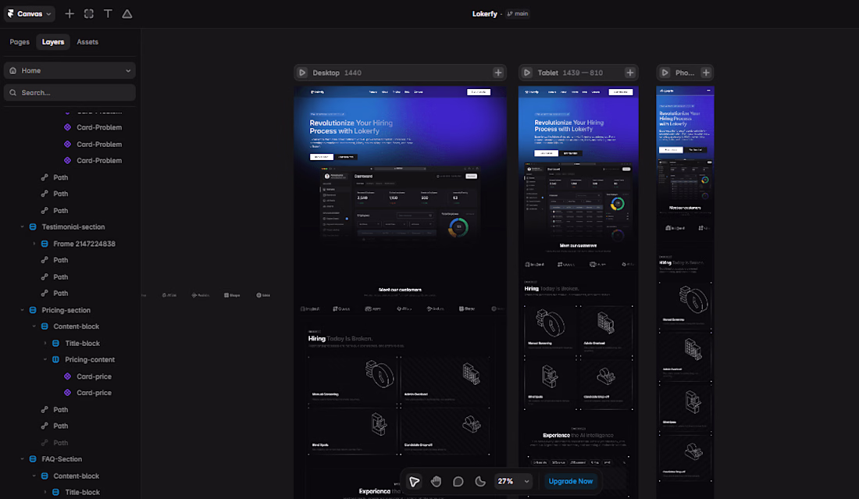Screen dimensions: 859x499
Task: Select the triangle shape tool in top toolbar
Action: tap(127, 14)
